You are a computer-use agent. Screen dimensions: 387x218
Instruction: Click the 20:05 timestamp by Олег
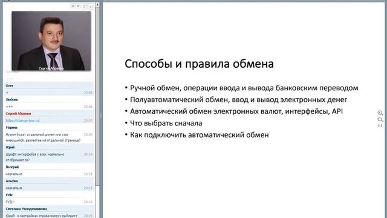88,93
